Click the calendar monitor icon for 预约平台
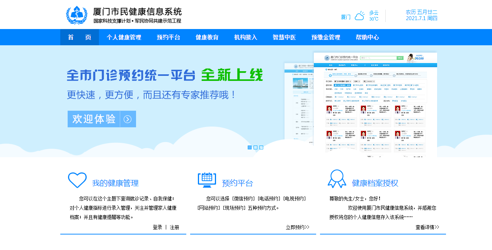492x250 pixels. coord(207,180)
